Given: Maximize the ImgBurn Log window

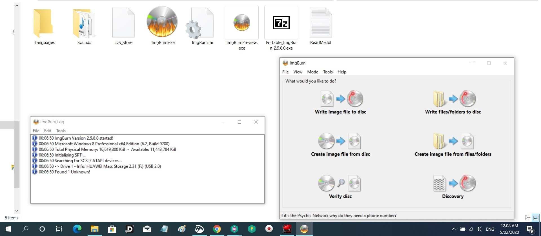Looking at the screenshot, I should click(240, 122).
